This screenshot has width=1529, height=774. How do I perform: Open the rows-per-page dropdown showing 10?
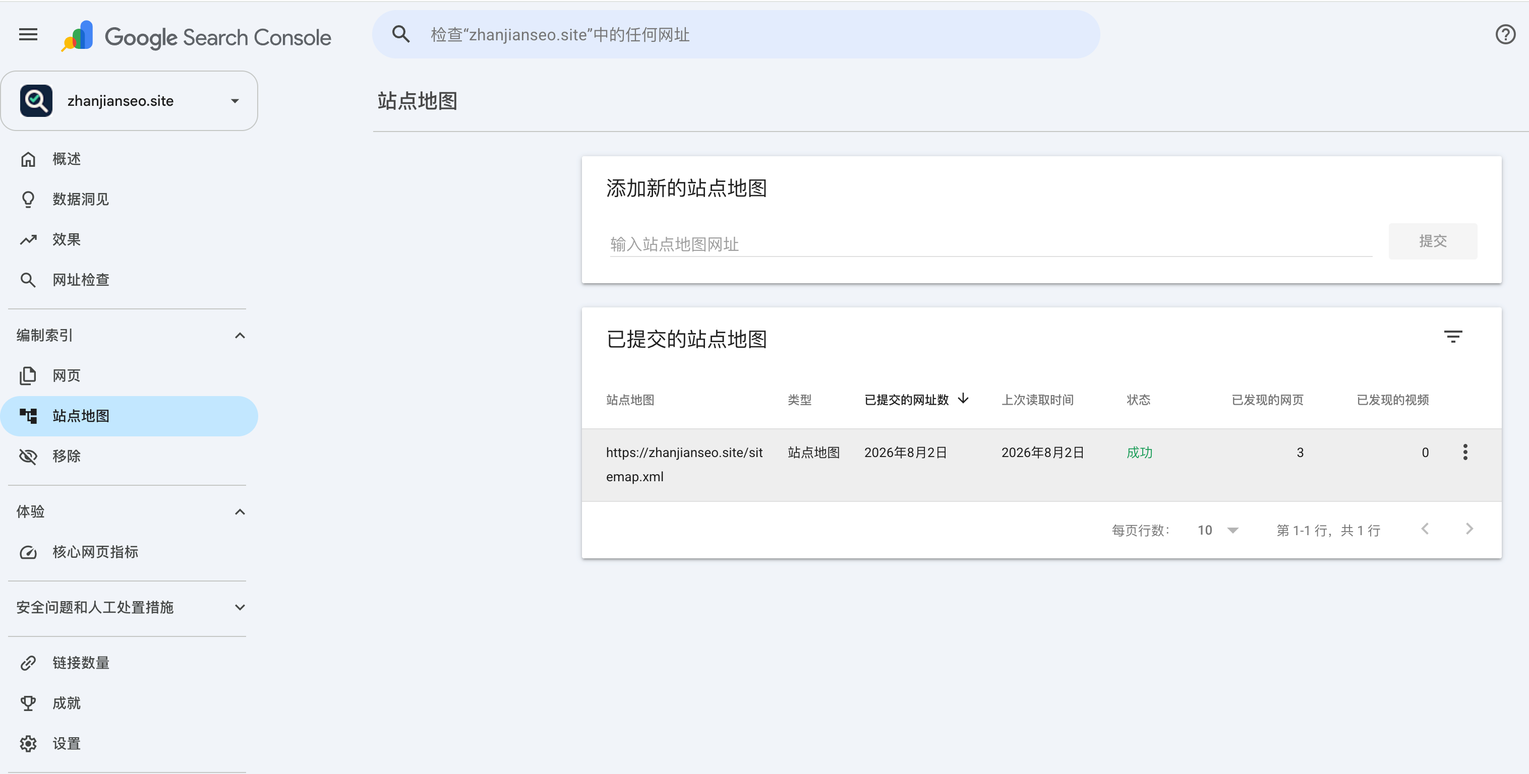coord(1217,530)
